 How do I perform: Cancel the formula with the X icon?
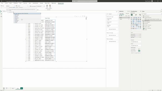[x=4, y=11]
